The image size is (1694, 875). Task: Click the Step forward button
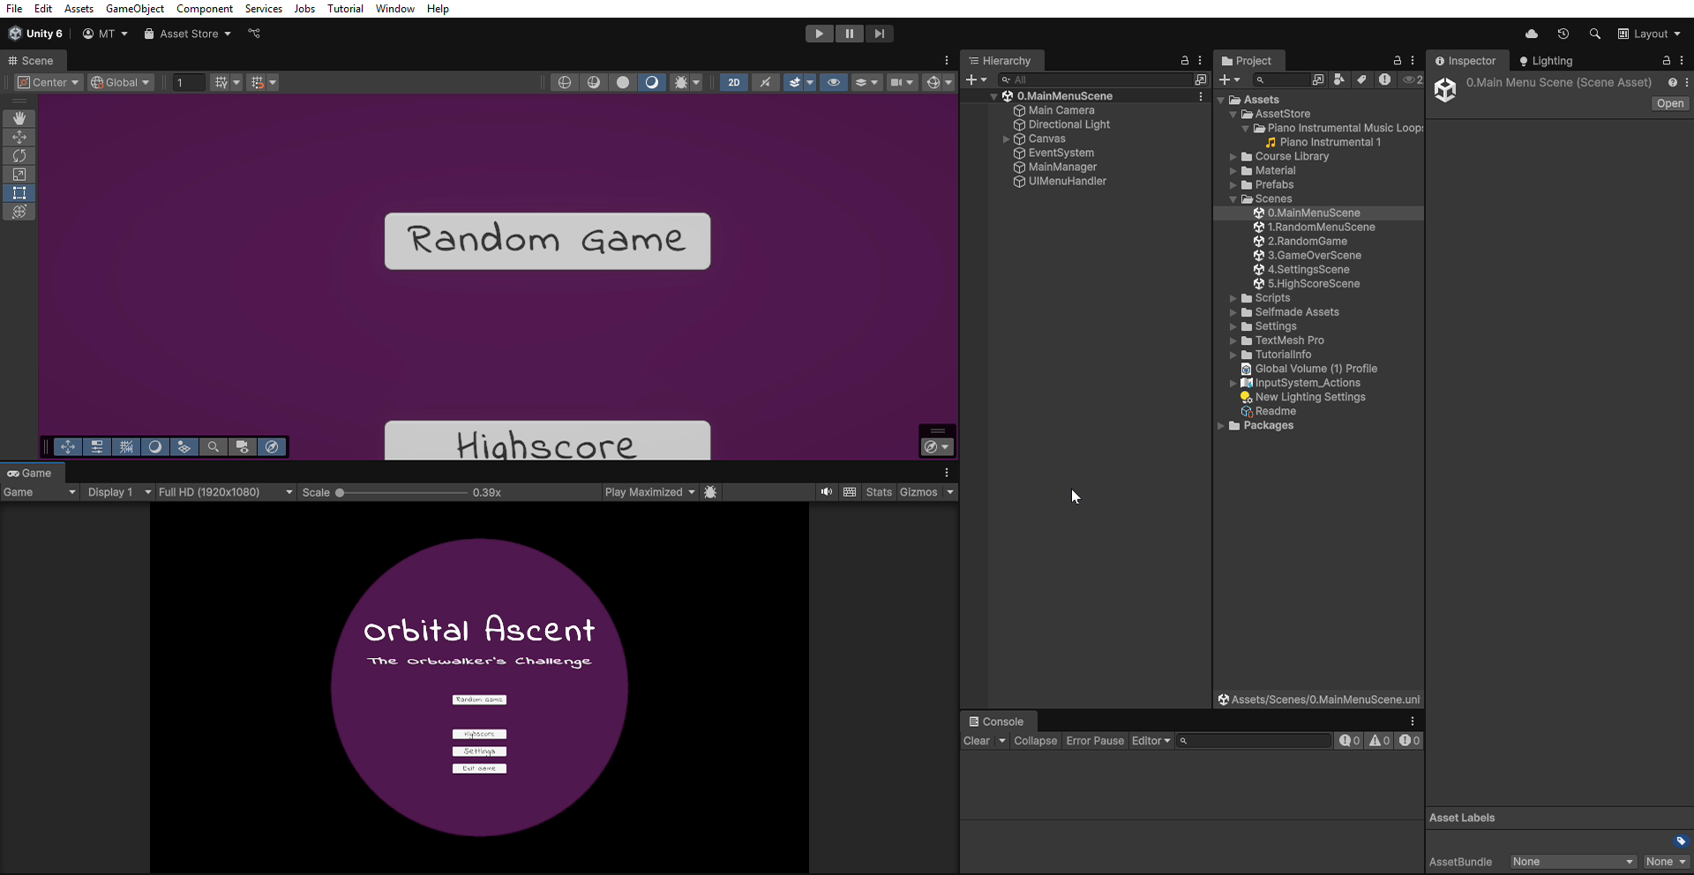(x=879, y=34)
